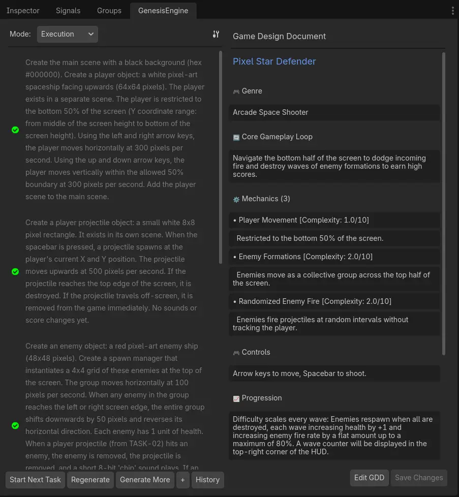Viewport: 459px width, 497px height.
Task: Open the three-dot overflow menu top right
Action: (x=453, y=10)
